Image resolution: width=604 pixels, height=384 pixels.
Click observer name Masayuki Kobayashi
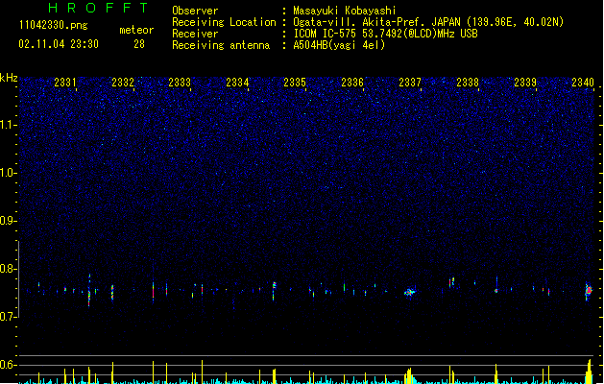(x=345, y=11)
